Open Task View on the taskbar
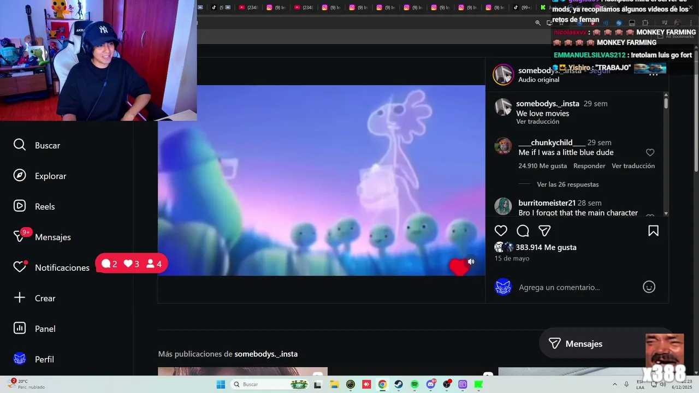Image resolution: width=699 pixels, height=393 pixels. pos(318,384)
